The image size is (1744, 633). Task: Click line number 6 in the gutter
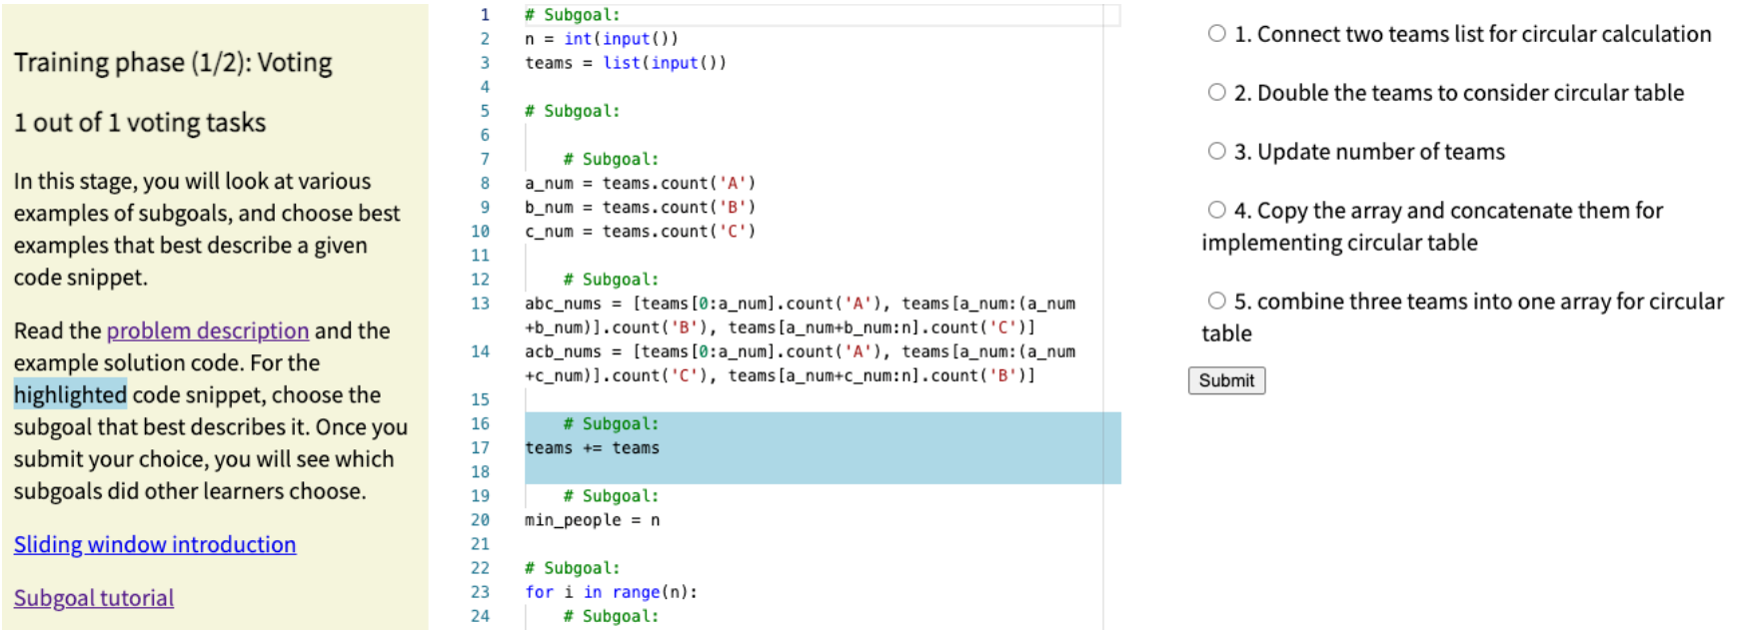pos(485,135)
